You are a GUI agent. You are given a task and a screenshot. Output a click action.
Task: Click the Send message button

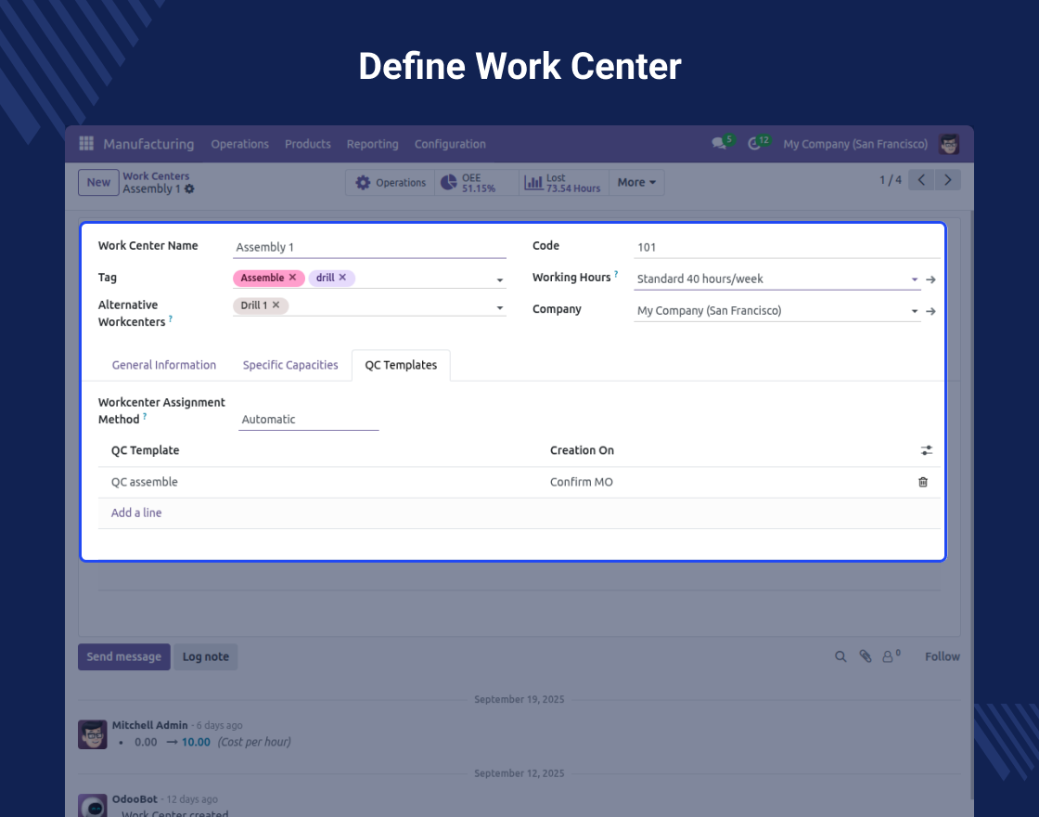tap(124, 656)
